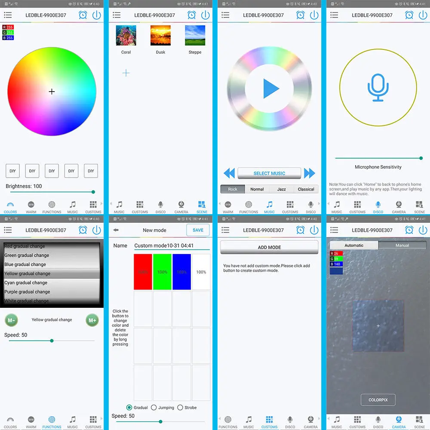The width and height of the screenshot is (430, 430).
Task: Select the Dusk scene thumbnail
Action: point(160,35)
